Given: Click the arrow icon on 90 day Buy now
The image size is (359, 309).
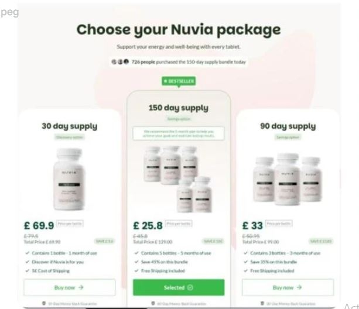Looking at the screenshot, I should [299, 287].
